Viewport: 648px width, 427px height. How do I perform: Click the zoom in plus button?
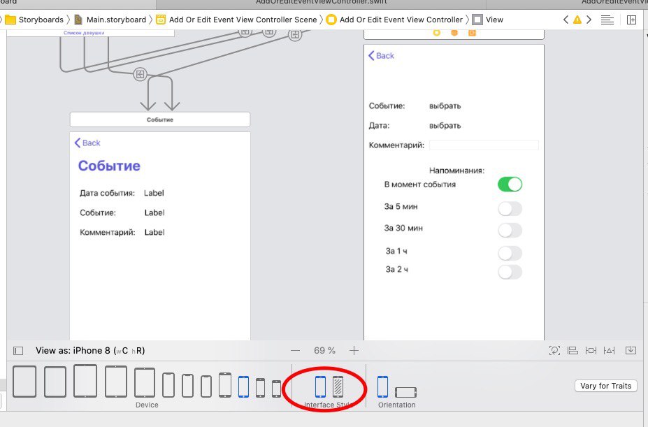(354, 351)
